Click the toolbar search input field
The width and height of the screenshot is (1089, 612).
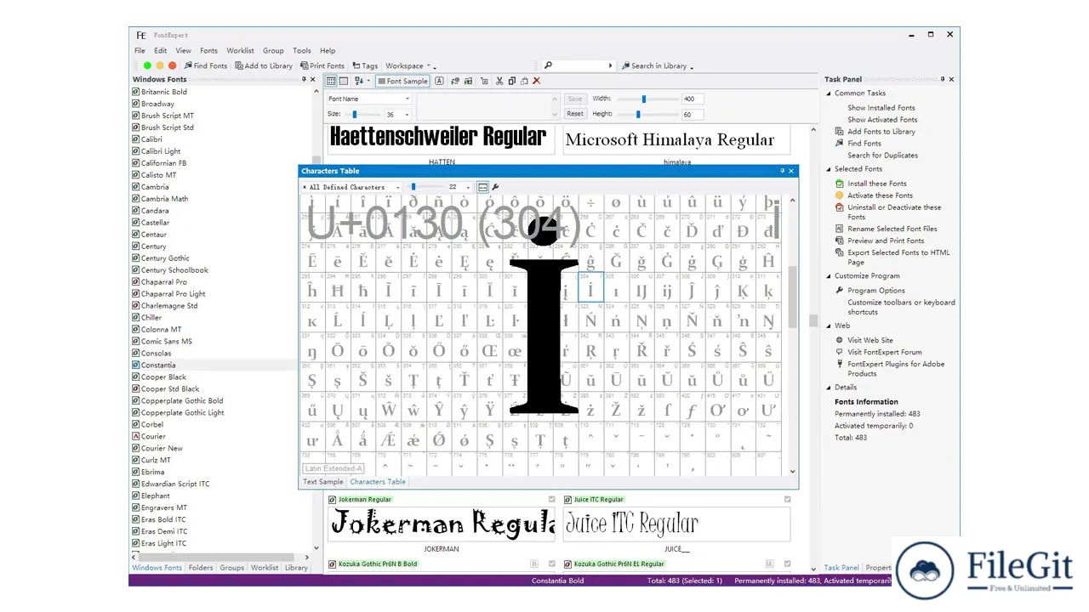click(578, 65)
